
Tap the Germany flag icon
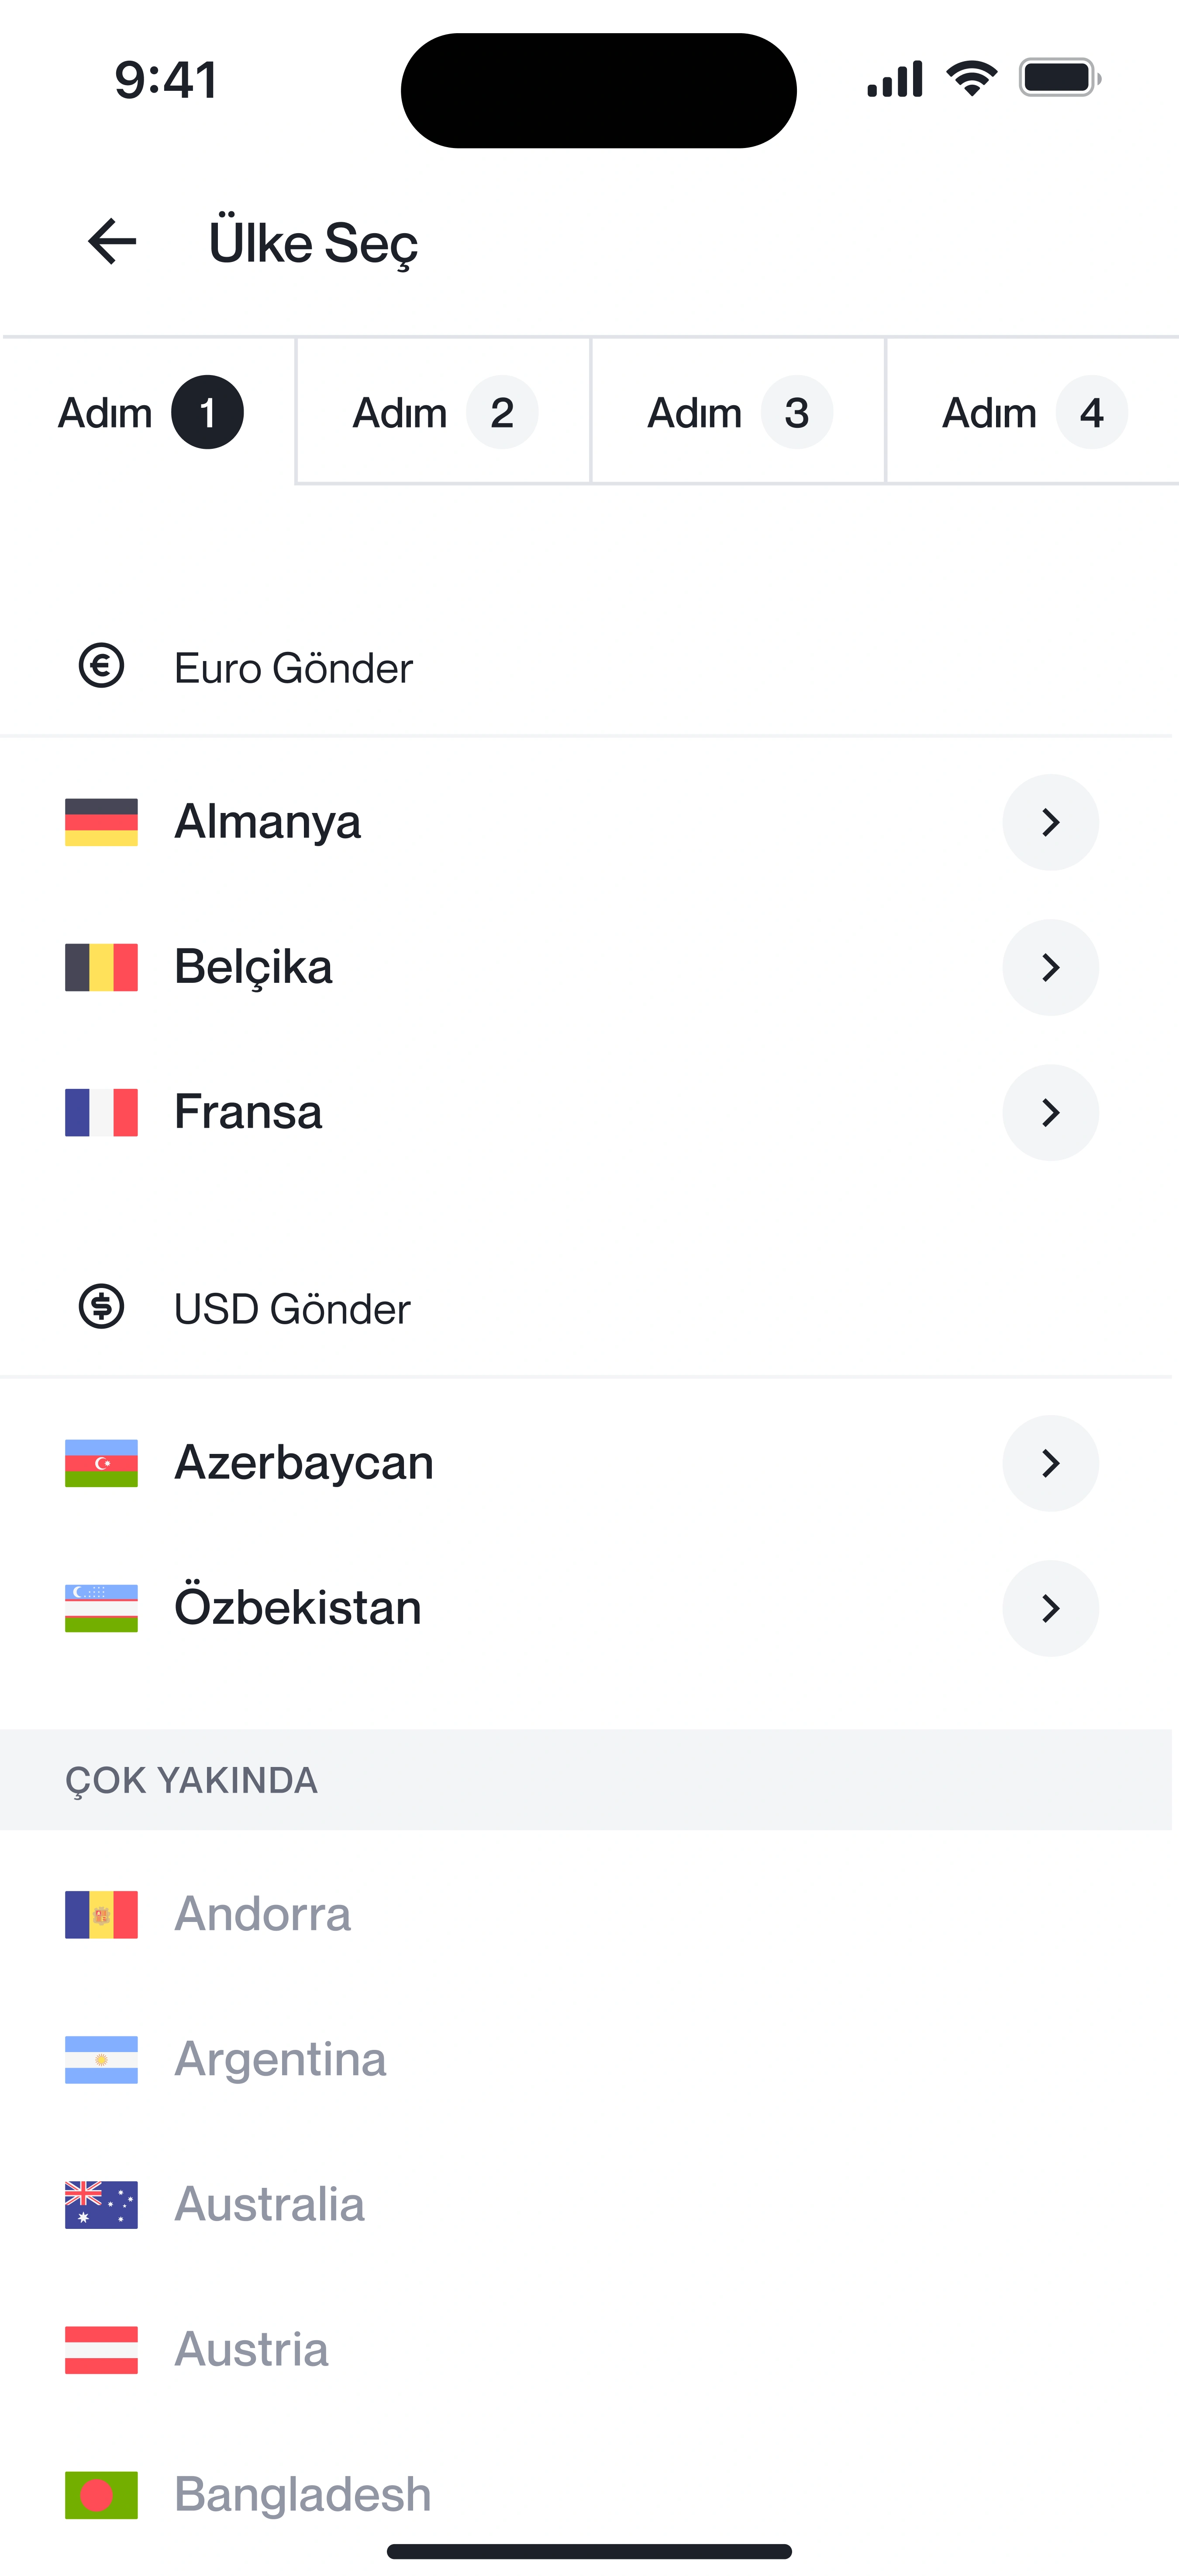point(101,822)
